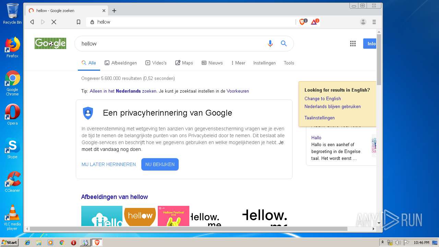Open the Voorkeuren link
This screenshot has height=247, width=439.
(x=238, y=91)
